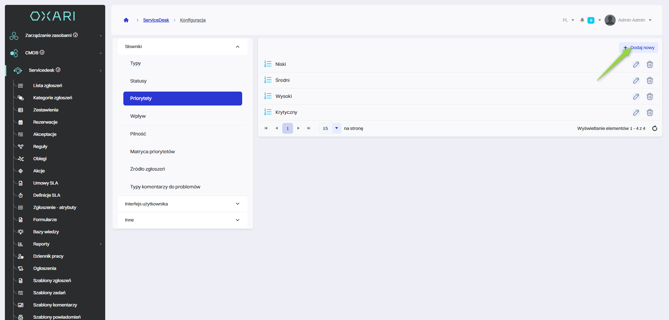Go to the first page of results

tap(266, 128)
